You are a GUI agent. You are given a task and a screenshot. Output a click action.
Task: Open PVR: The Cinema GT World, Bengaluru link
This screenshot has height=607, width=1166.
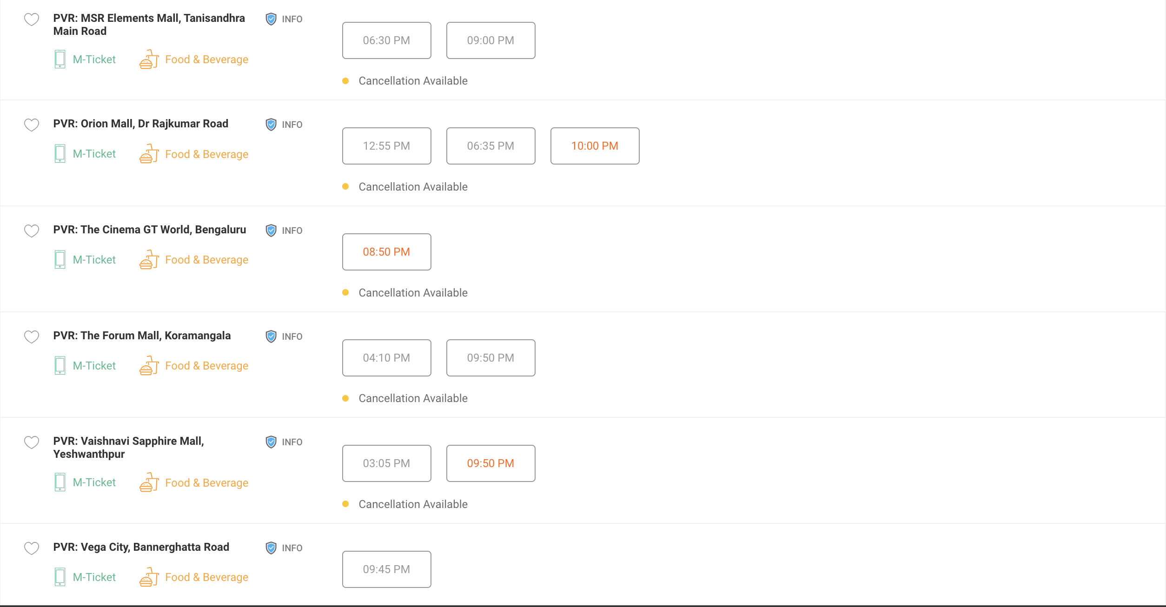(149, 230)
